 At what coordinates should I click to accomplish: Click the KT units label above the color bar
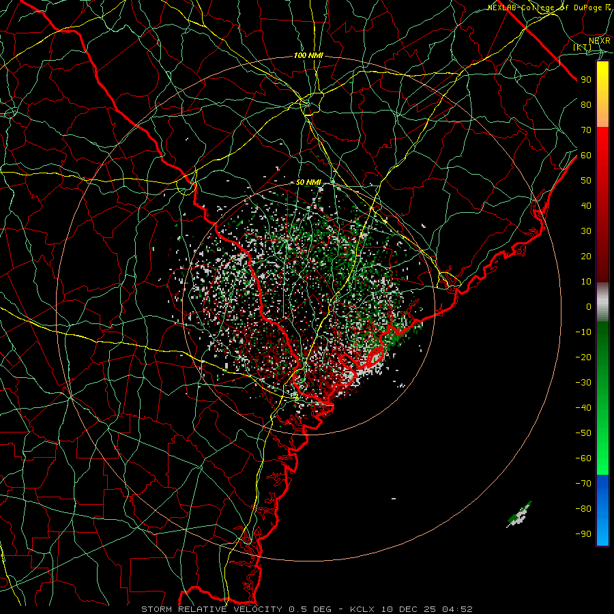(583, 47)
